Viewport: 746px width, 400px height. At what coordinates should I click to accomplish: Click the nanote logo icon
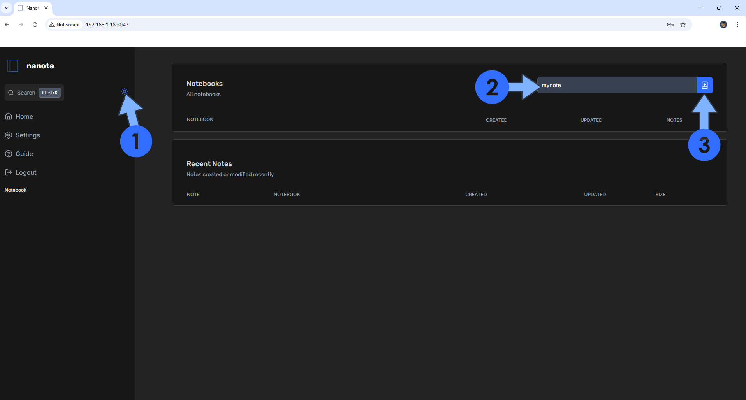(x=12, y=66)
